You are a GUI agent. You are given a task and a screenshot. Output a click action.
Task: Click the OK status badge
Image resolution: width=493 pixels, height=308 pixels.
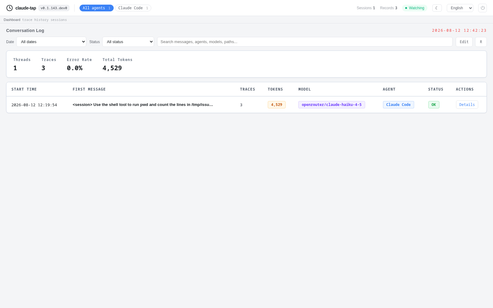click(434, 105)
